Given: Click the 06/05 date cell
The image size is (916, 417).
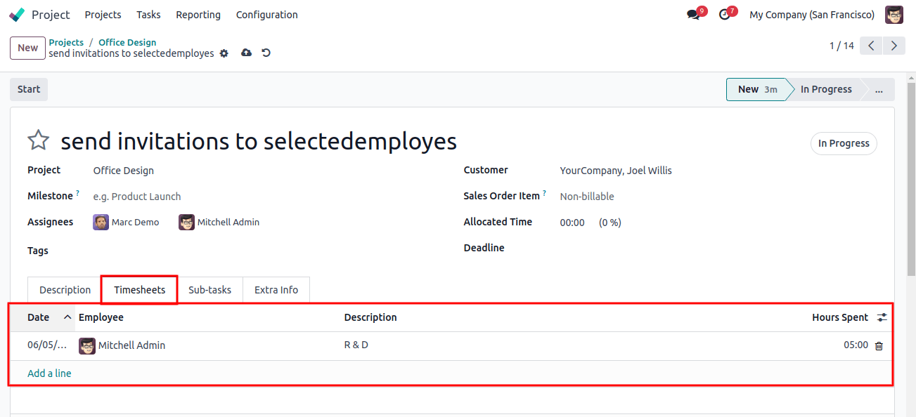Looking at the screenshot, I should coord(47,345).
